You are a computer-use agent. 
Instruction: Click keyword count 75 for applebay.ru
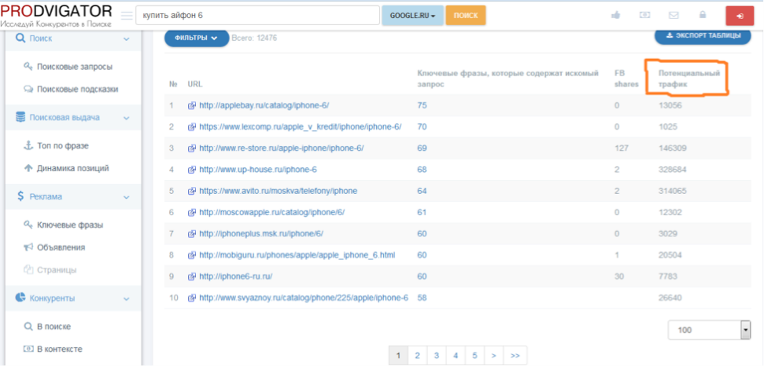pos(422,105)
